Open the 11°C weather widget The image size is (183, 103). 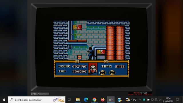click(131, 100)
